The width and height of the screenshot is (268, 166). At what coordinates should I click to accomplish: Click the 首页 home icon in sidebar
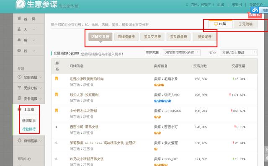tap(19, 18)
